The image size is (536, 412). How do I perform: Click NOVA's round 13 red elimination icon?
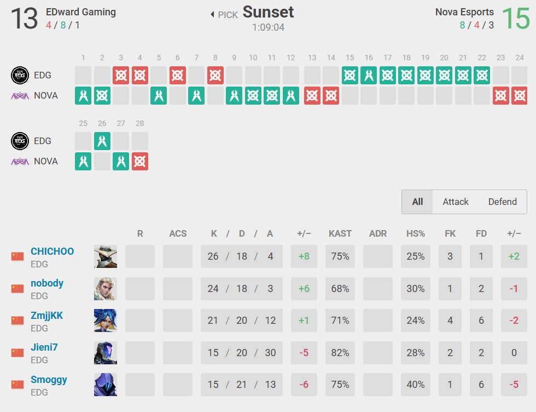point(312,95)
